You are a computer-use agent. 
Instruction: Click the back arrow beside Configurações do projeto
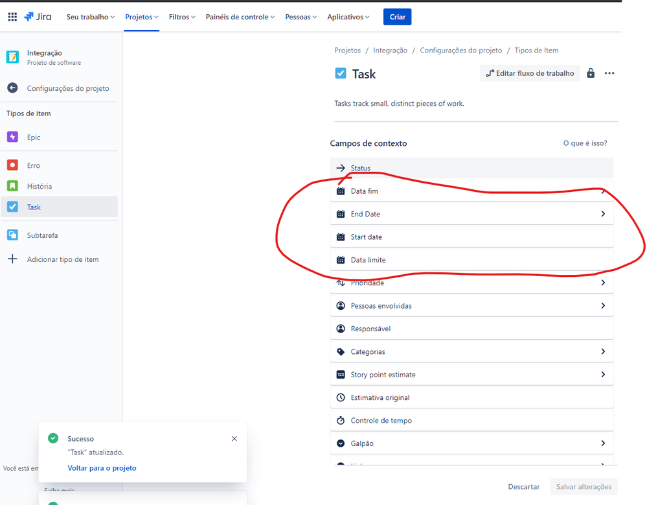click(13, 88)
